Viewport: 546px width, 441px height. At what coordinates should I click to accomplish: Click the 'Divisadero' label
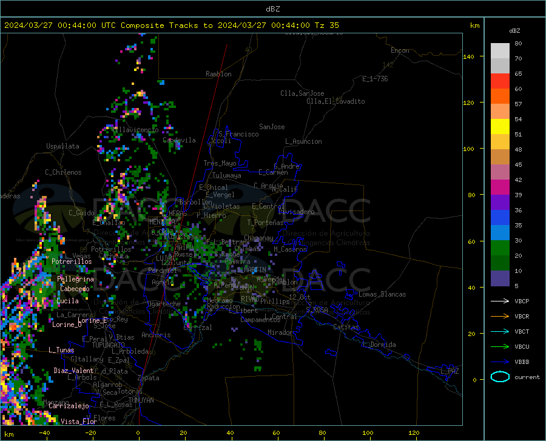296,212
